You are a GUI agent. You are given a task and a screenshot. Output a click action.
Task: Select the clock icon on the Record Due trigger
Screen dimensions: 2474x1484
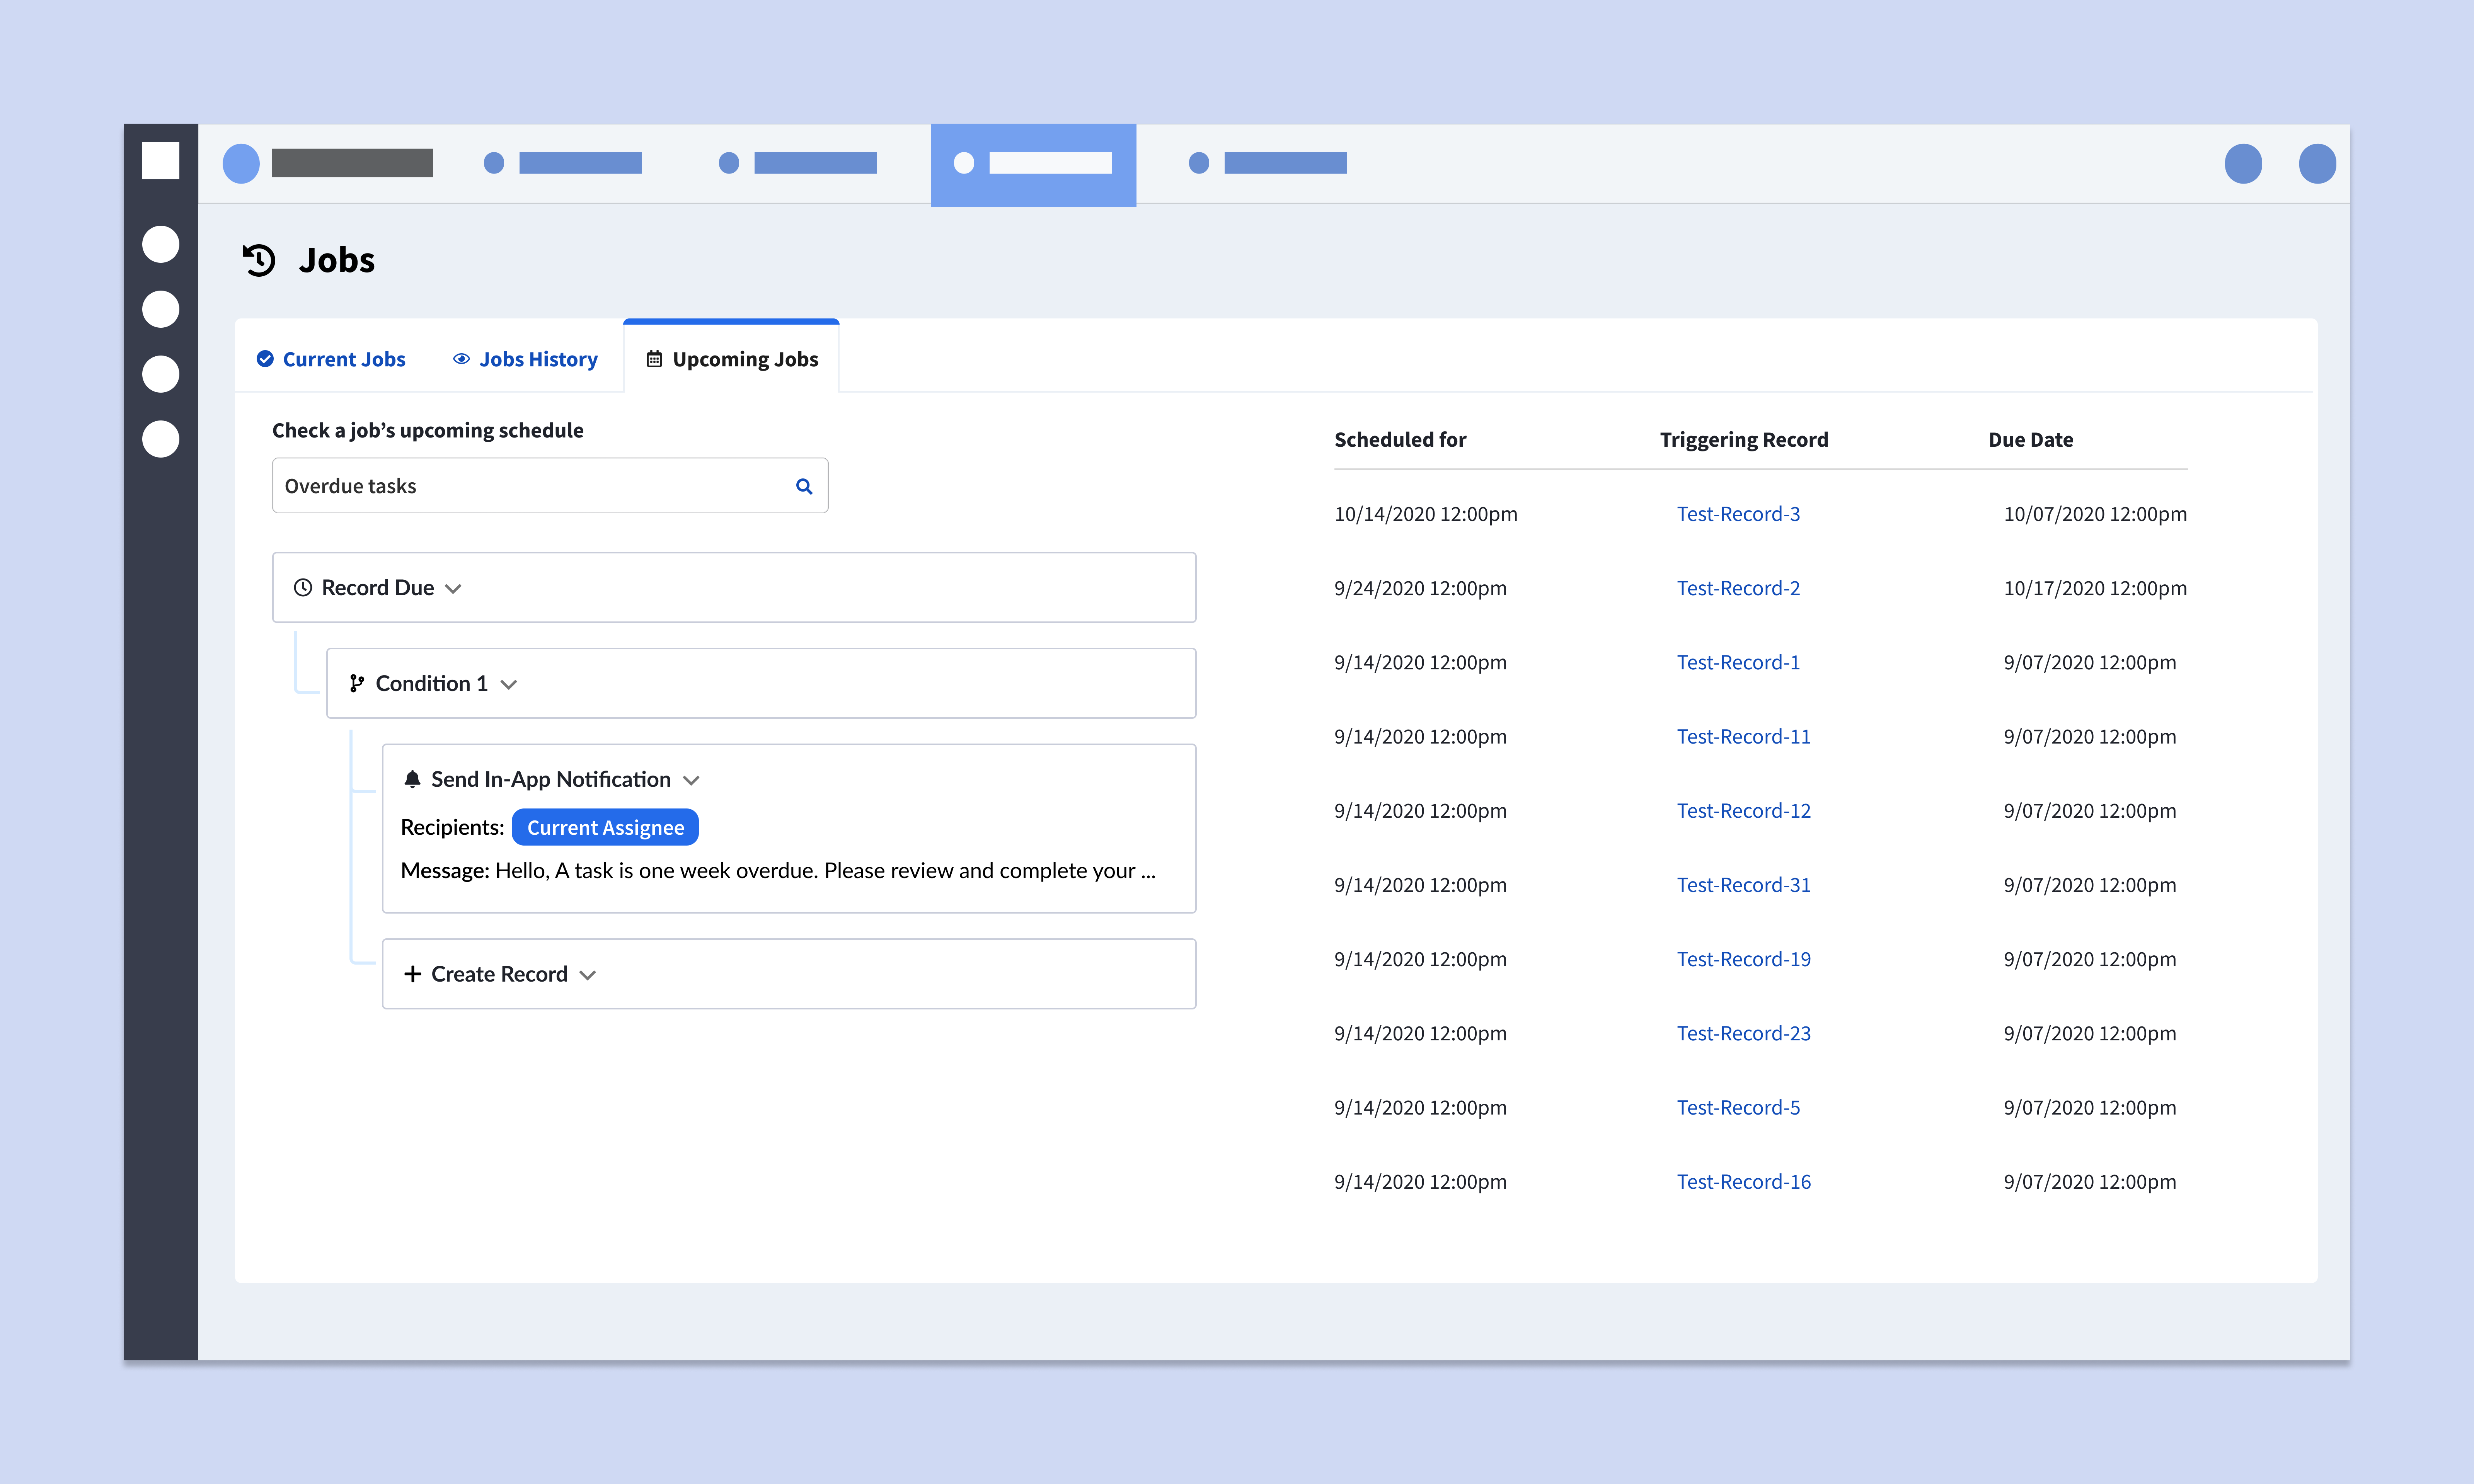click(303, 587)
